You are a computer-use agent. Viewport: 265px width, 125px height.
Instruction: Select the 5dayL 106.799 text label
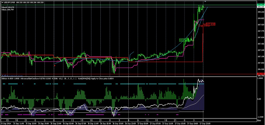pyautogui.click(x=7, y=10)
